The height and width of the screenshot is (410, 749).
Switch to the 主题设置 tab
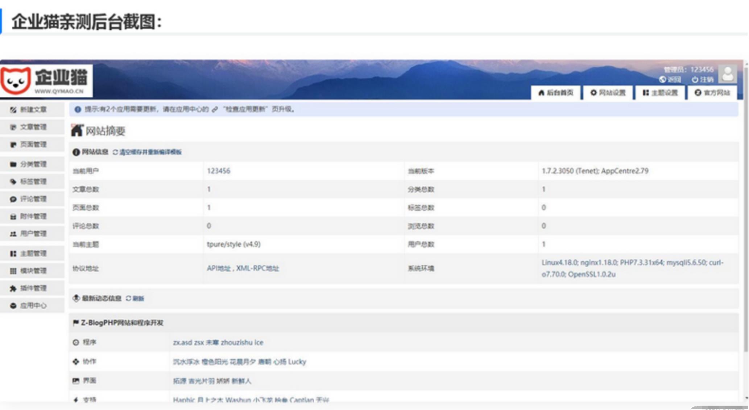[x=660, y=93]
